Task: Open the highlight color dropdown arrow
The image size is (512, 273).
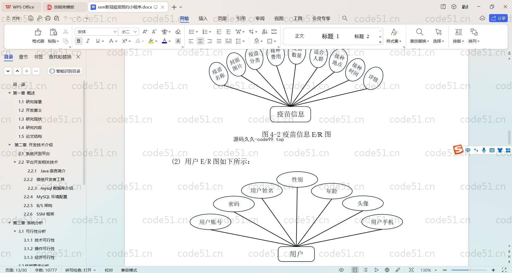Action: tap(156, 41)
